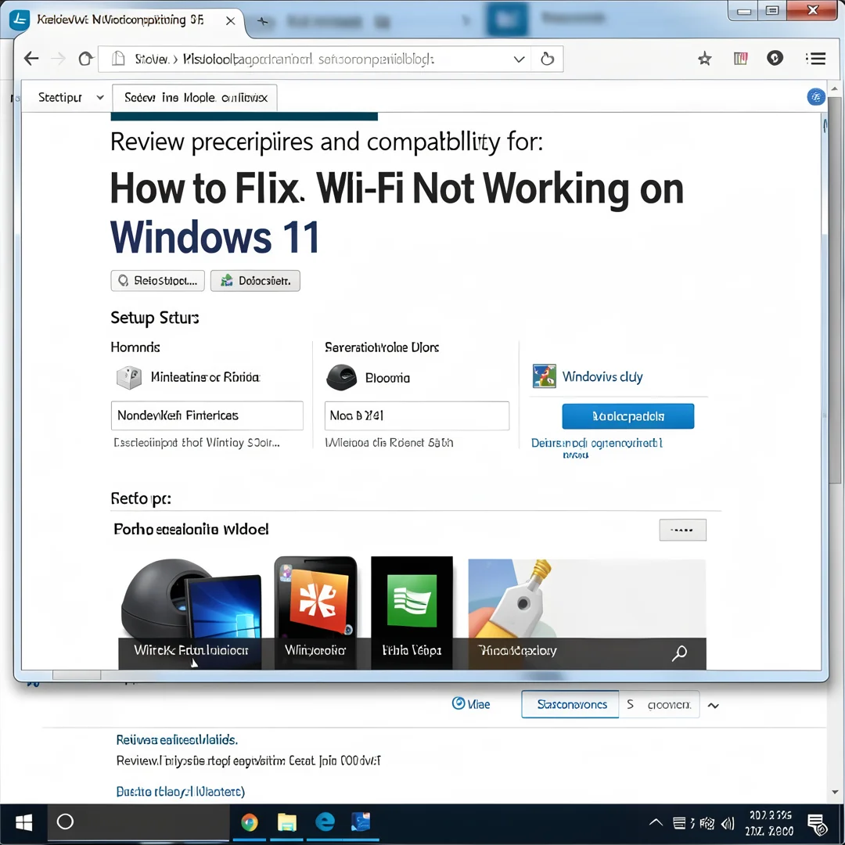This screenshot has height=845, width=845.
Task: Click the Blooma dome device icon
Action: coord(342,377)
